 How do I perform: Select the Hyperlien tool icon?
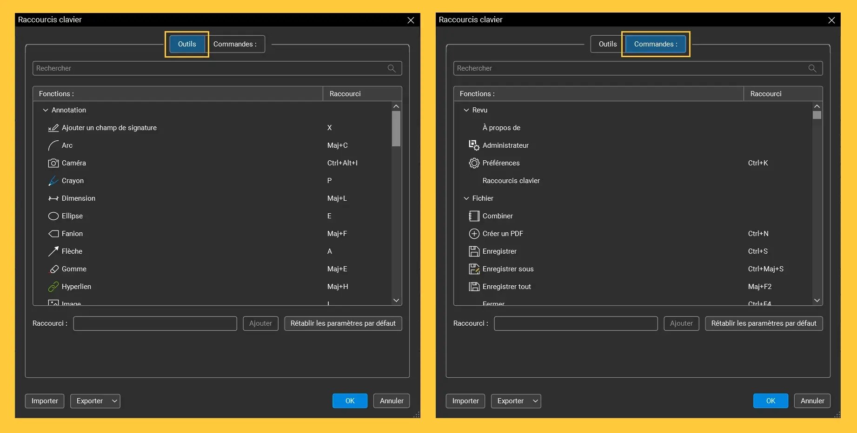click(x=54, y=287)
